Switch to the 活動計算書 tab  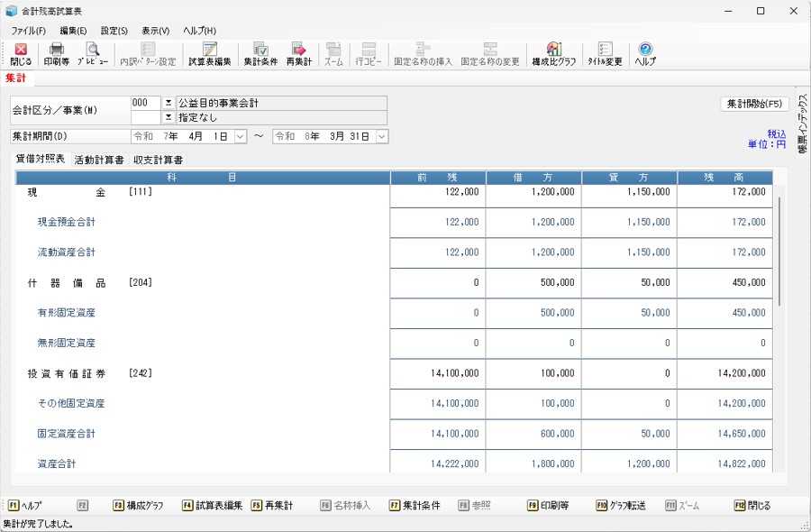coord(99,160)
